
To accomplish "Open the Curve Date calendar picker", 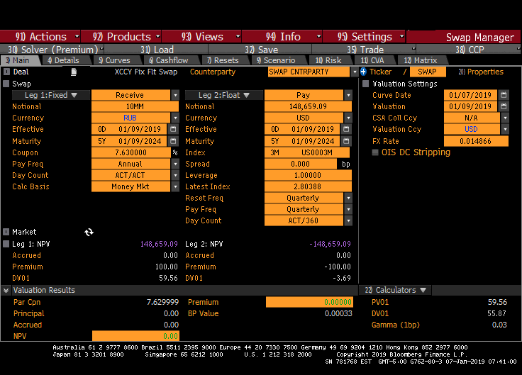I will (x=504, y=95).
